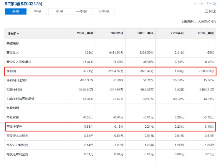Click the 净利润 row label

tap(11, 71)
